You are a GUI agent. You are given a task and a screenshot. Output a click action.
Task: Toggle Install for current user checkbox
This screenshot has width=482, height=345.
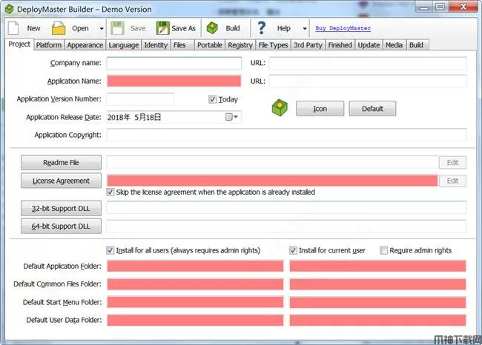click(293, 250)
